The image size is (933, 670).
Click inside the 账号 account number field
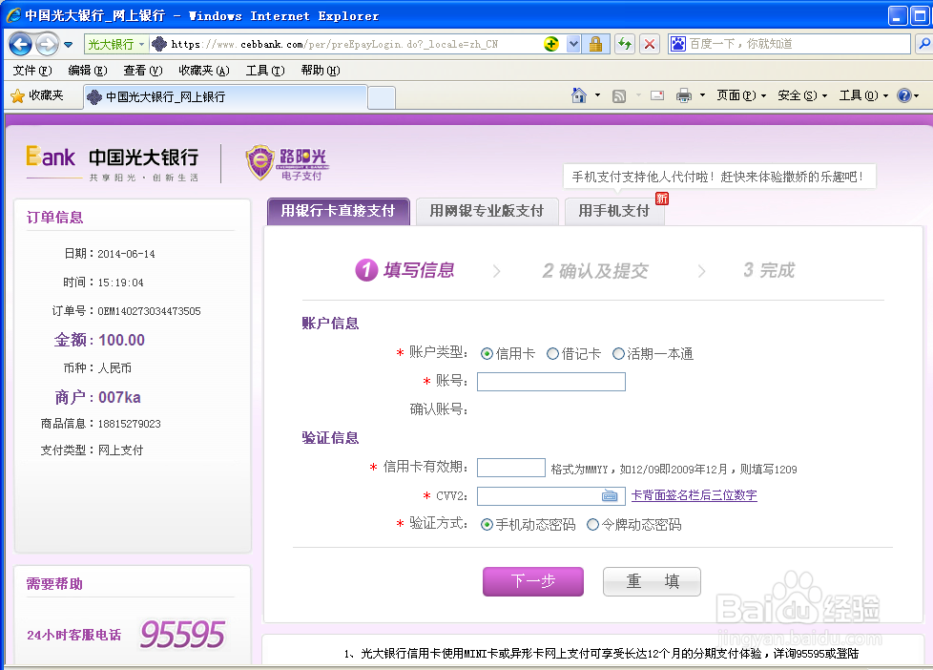pos(549,381)
